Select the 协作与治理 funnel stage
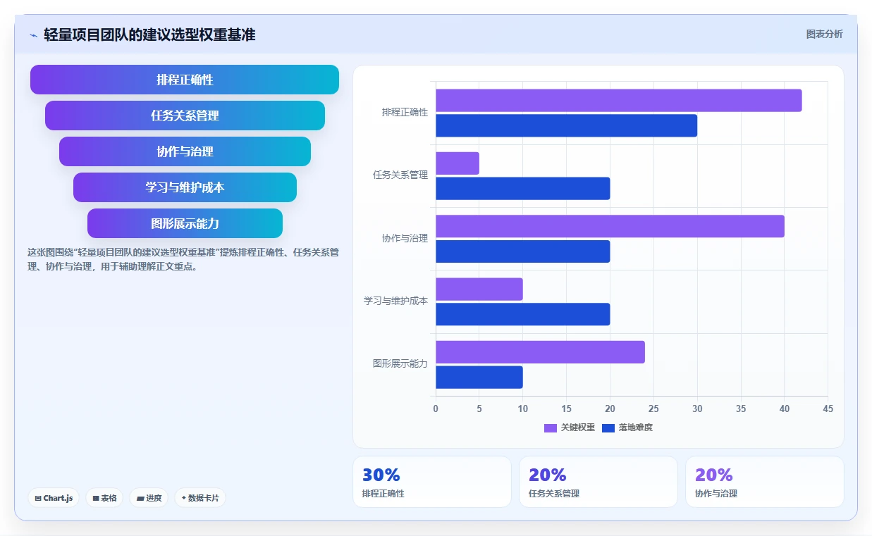This screenshot has width=872, height=536. [x=185, y=151]
